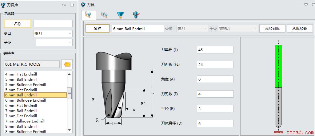Select 7 mm Ball Endmill in list

(x=35, y=111)
